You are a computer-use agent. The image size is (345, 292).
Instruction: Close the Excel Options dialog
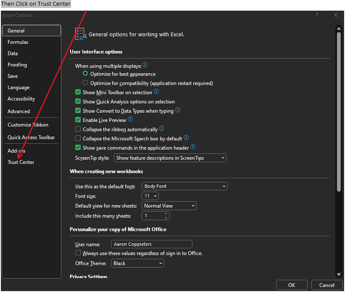point(336,15)
